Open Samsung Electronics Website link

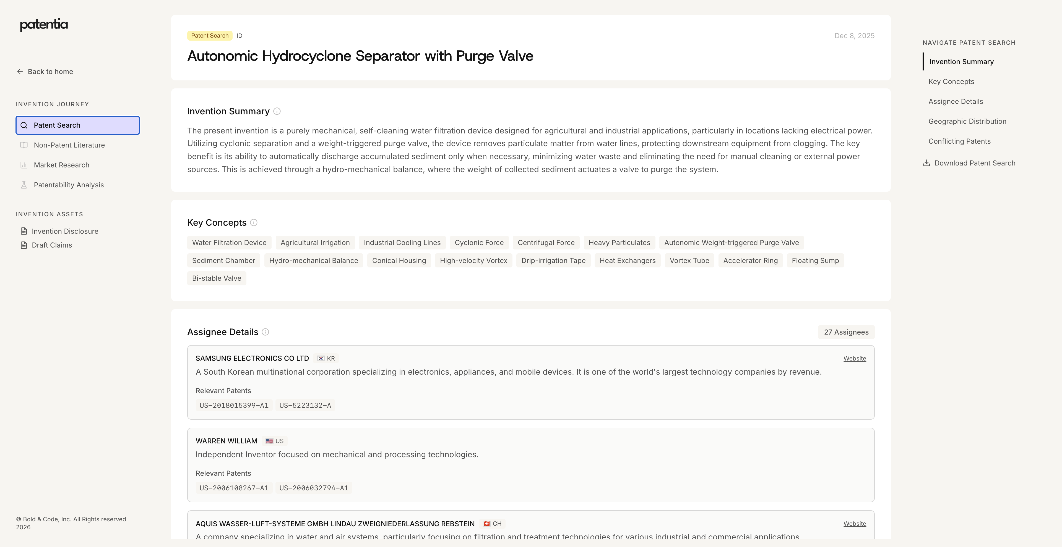[x=854, y=358]
